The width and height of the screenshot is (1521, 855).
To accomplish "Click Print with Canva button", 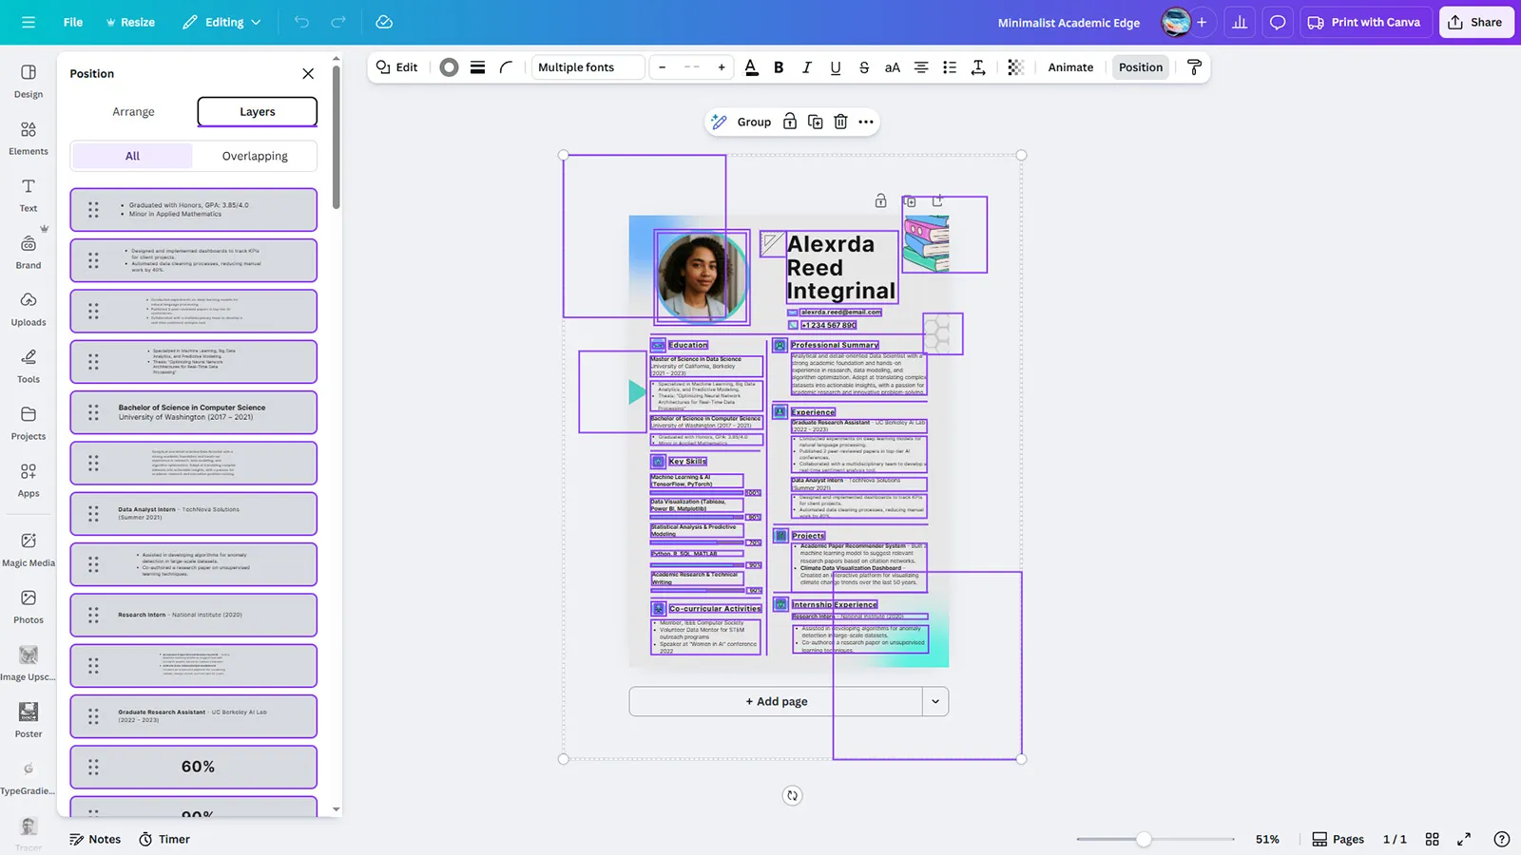I will (x=1364, y=22).
